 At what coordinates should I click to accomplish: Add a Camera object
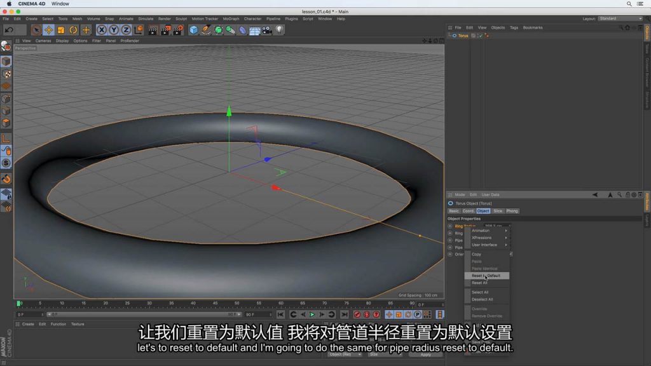pos(267,30)
